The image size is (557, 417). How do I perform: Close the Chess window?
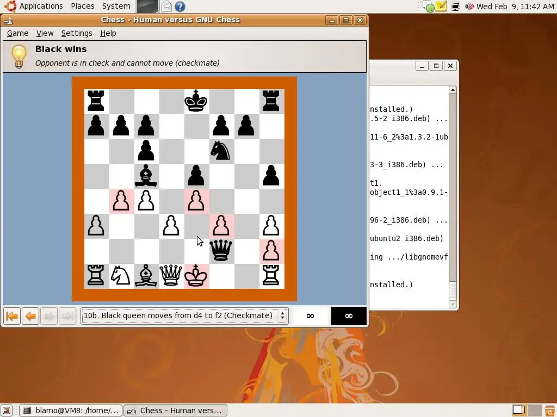(x=360, y=20)
